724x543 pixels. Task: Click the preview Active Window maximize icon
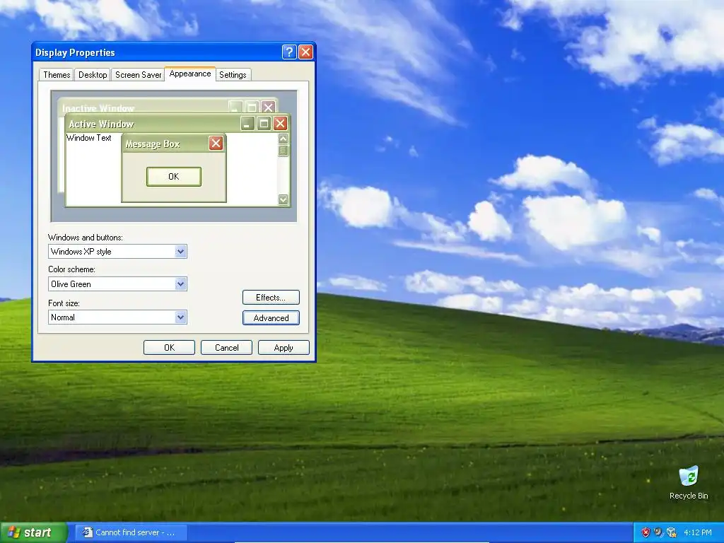[x=264, y=123]
